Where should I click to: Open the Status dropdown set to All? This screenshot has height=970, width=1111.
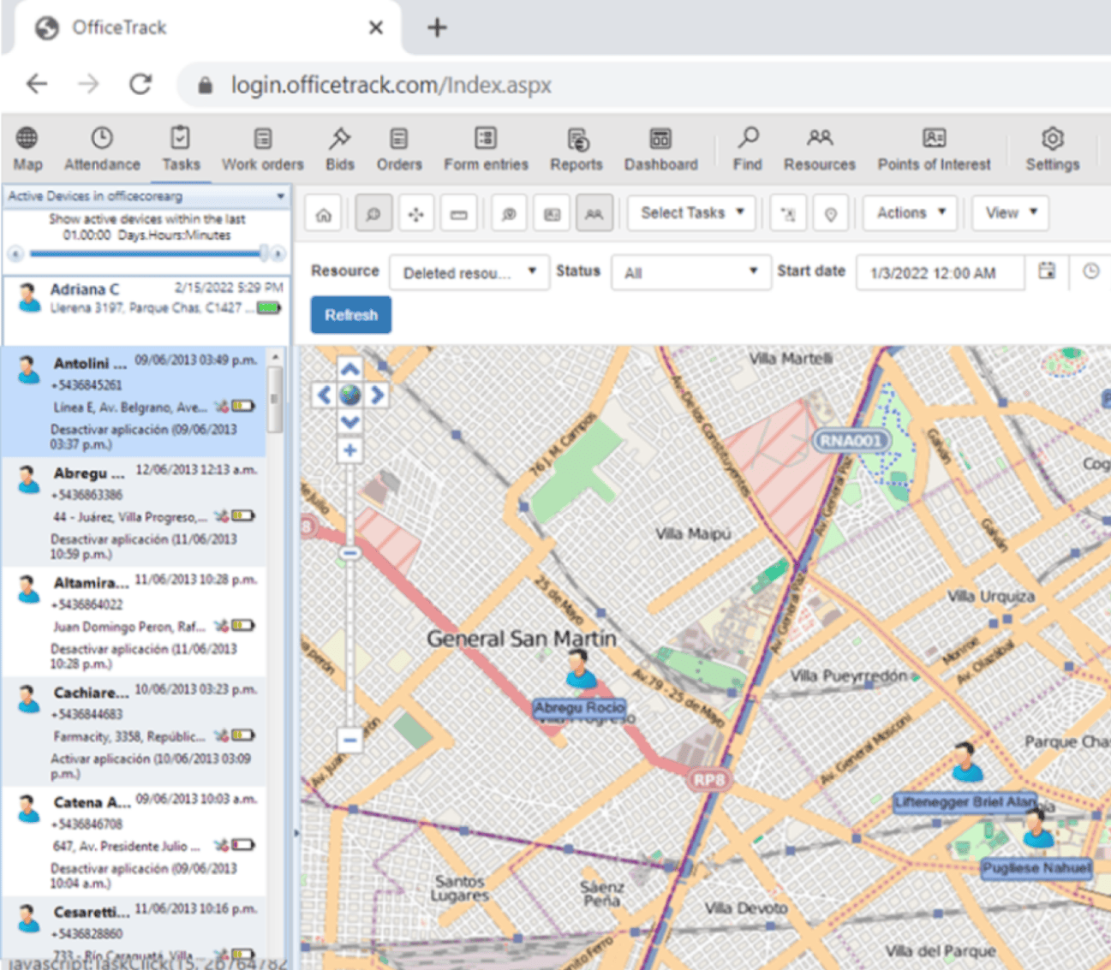point(690,273)
